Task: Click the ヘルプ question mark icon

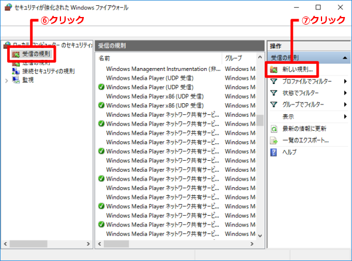Action: coord(274,152)
